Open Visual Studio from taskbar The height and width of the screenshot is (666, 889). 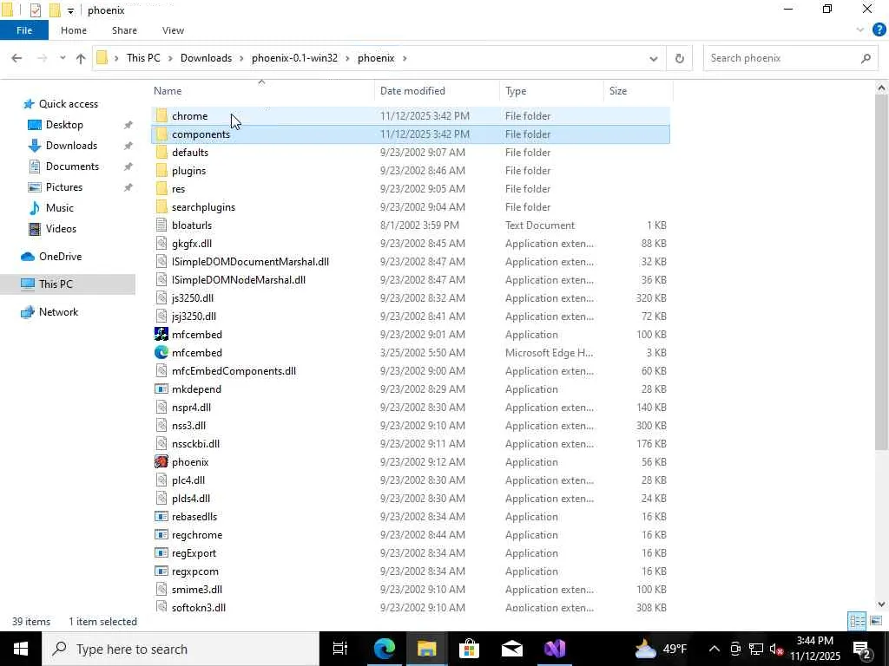click(554, 649)
